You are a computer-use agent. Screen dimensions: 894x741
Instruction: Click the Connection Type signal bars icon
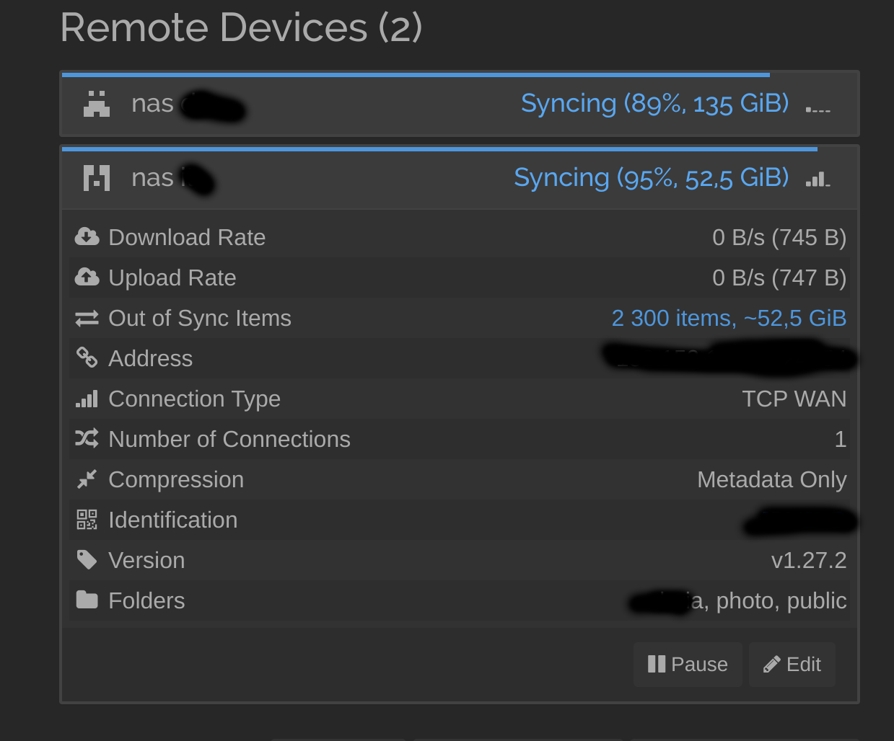(87, 399)
